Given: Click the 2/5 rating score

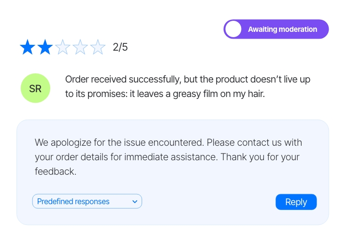Looking at the screenshot, I should pyautogui.click(x=120, y=47).
